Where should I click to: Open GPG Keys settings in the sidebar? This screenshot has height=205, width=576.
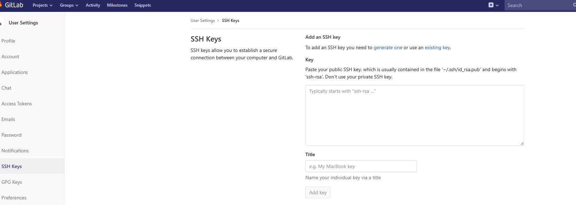tap(12, 182)
